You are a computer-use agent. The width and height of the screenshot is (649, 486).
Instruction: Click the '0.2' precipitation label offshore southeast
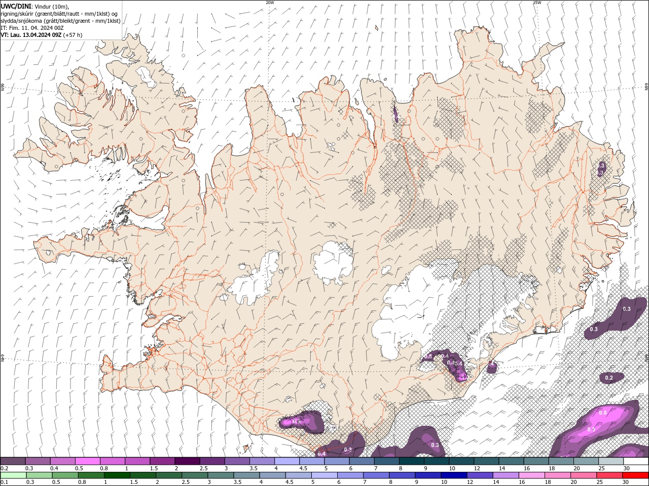tap(609, 378)
